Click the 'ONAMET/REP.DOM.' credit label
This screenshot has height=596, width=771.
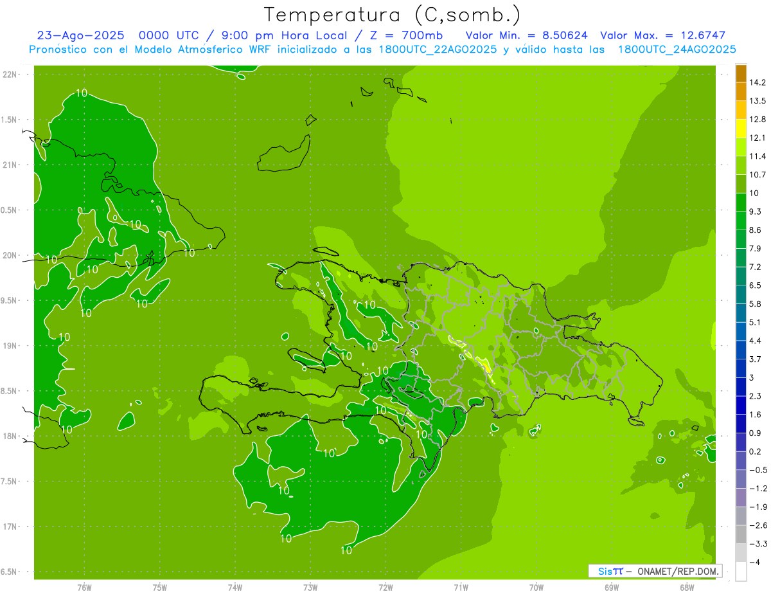click(x=677, y=571)
